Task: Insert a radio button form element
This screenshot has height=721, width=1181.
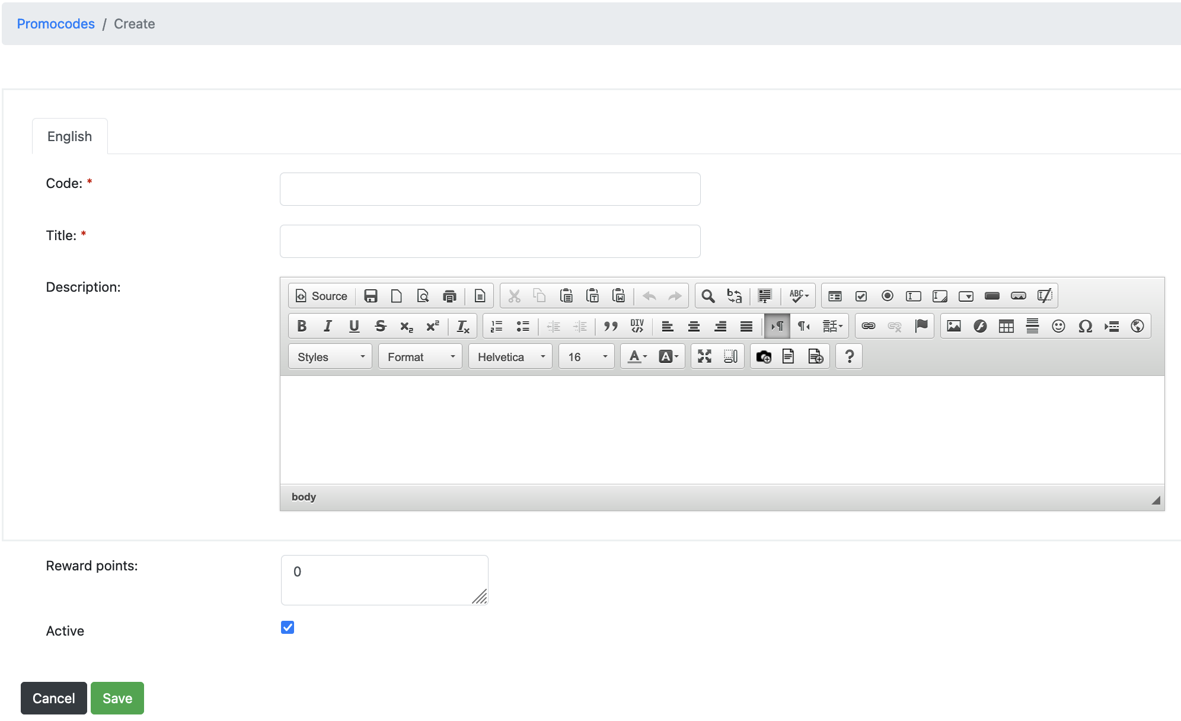Action: [887, 296]
